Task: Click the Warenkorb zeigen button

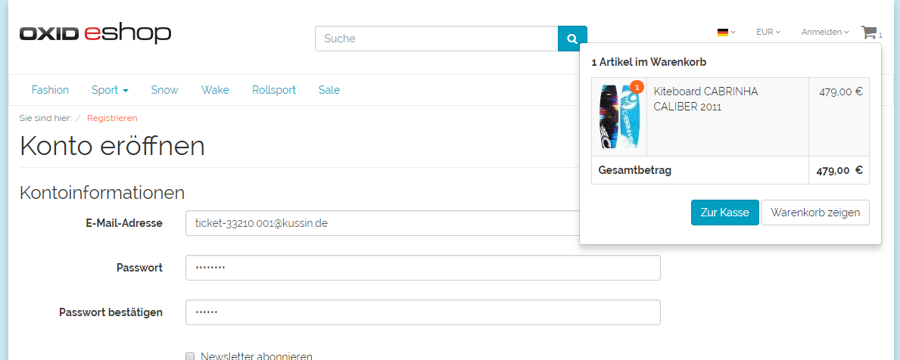Action: [814, 213]
